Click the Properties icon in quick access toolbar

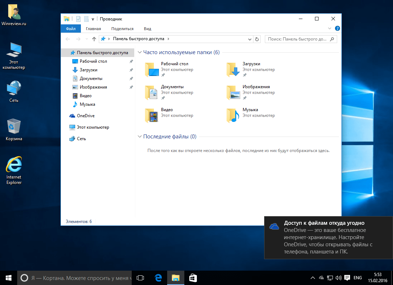click(x=78, y=19)
